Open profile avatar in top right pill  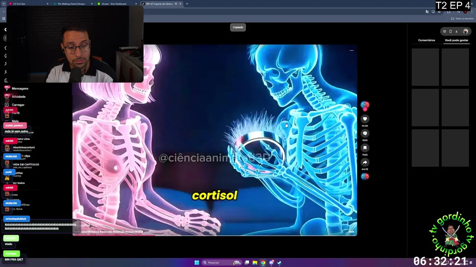465,32
